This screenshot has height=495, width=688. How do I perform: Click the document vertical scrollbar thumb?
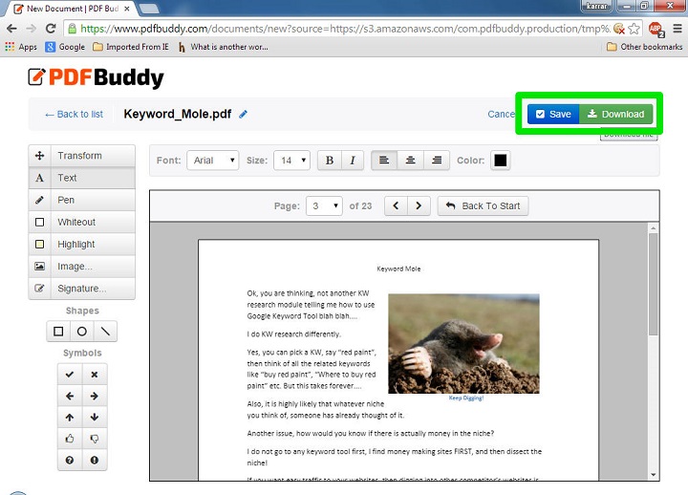[x=653, y=284]
